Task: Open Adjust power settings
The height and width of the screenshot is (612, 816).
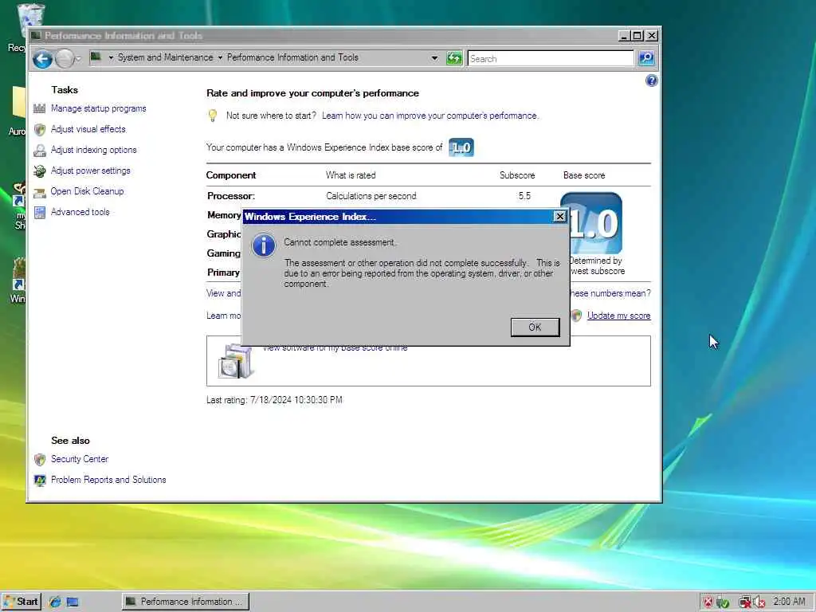Action: coord(91,171)
